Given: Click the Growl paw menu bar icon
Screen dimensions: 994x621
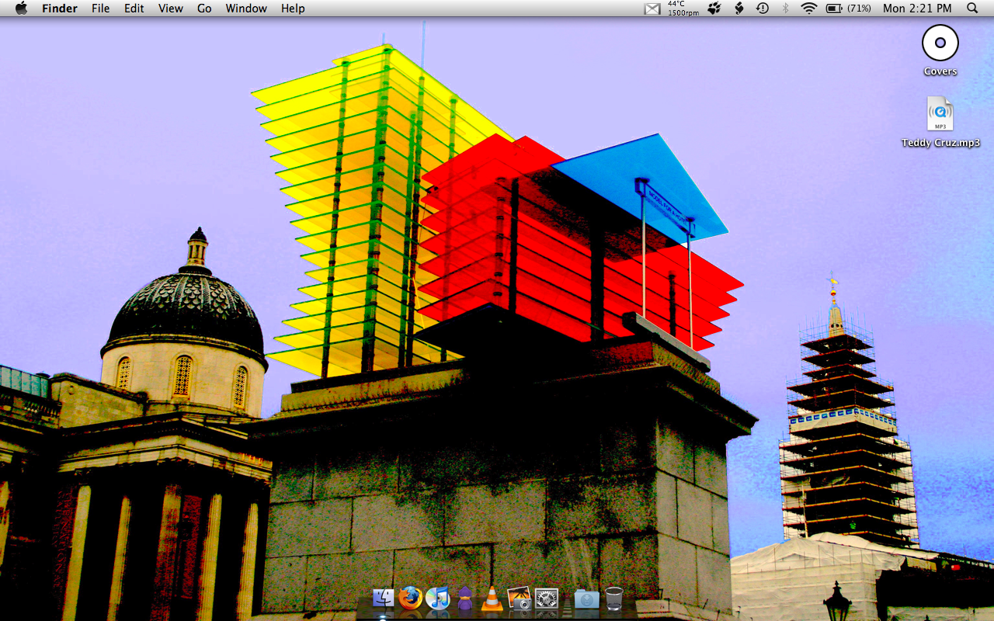Looking at the screenshot, I should click(714, 9).
